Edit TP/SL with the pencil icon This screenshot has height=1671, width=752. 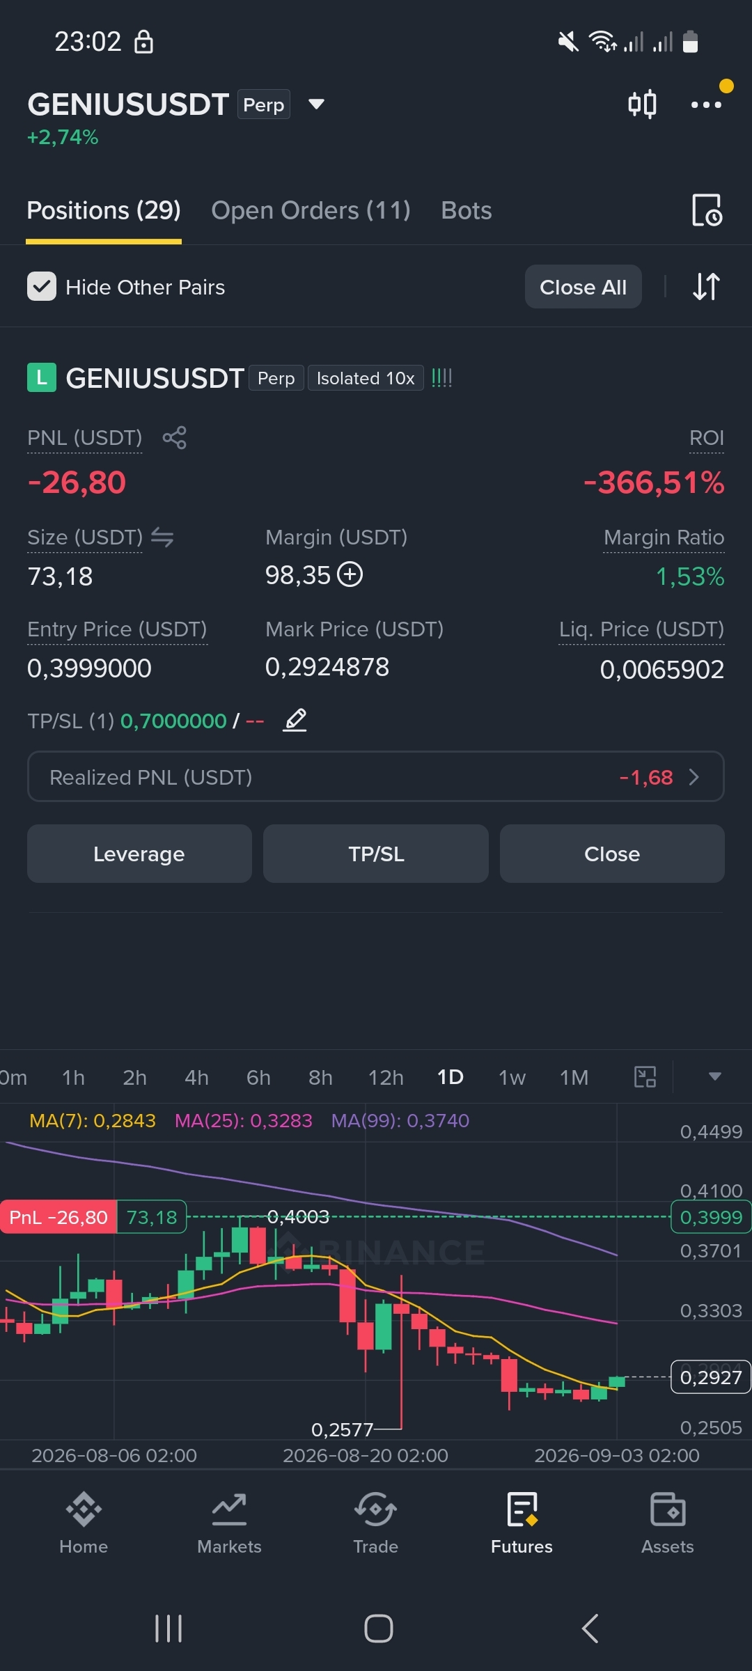[x=295, y=720]
